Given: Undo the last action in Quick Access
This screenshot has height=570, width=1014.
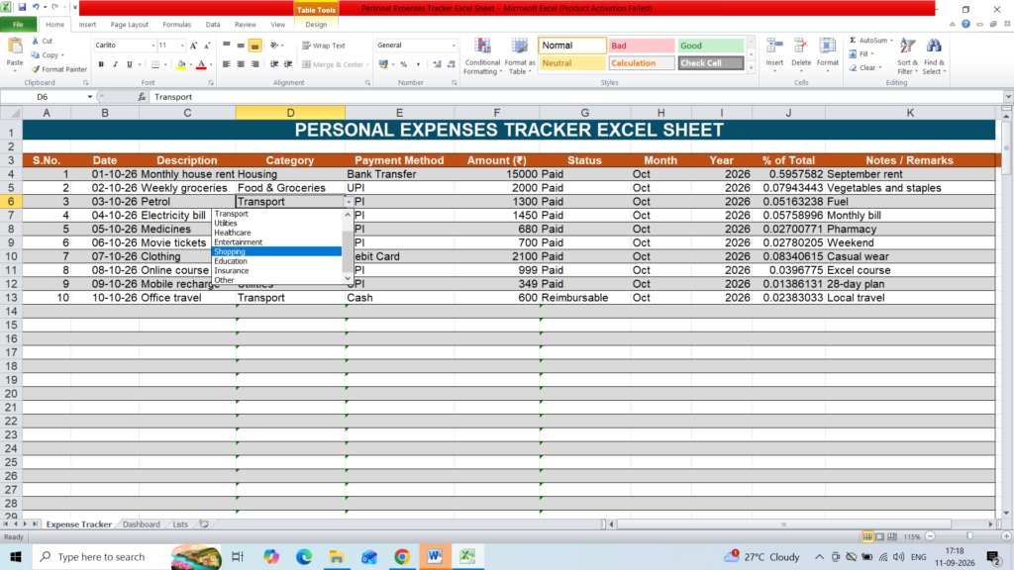Looking at the screenshot, I should tap(36, 7).
